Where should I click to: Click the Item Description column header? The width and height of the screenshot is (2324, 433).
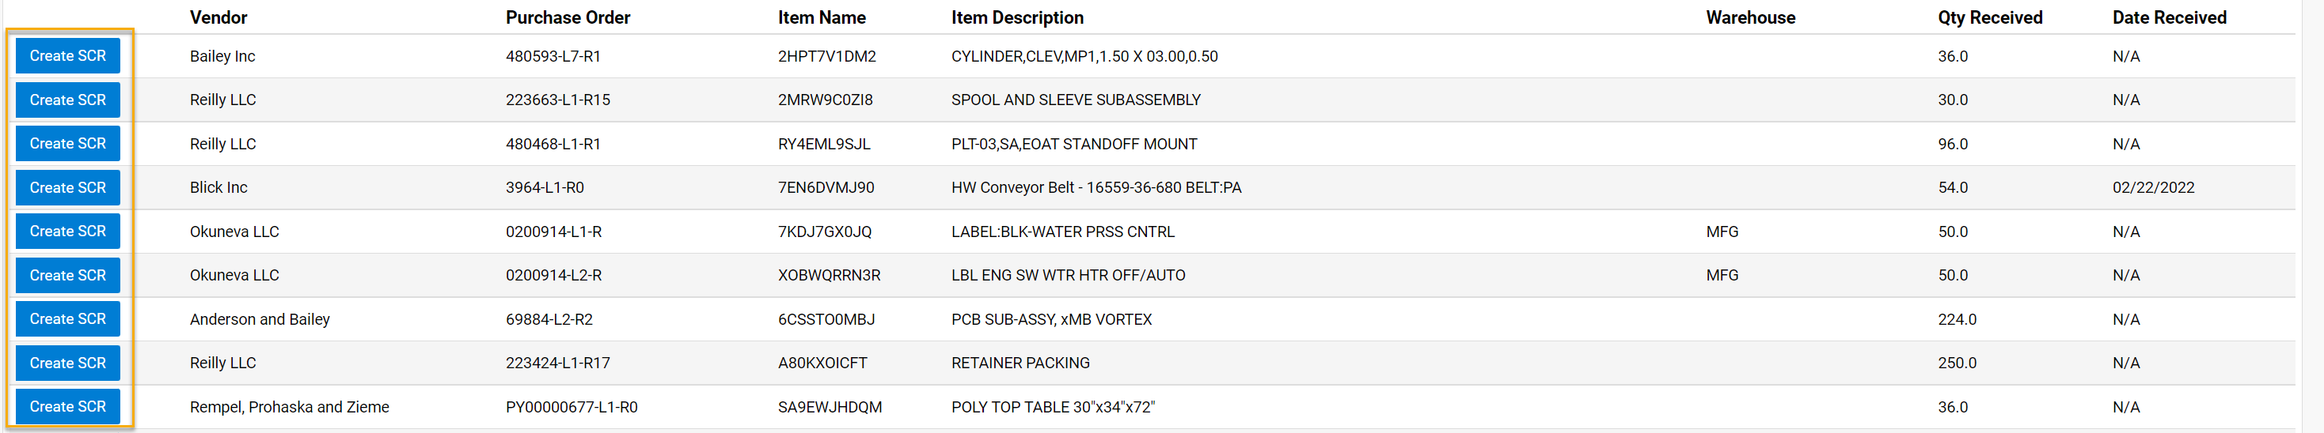(1016, 17)
